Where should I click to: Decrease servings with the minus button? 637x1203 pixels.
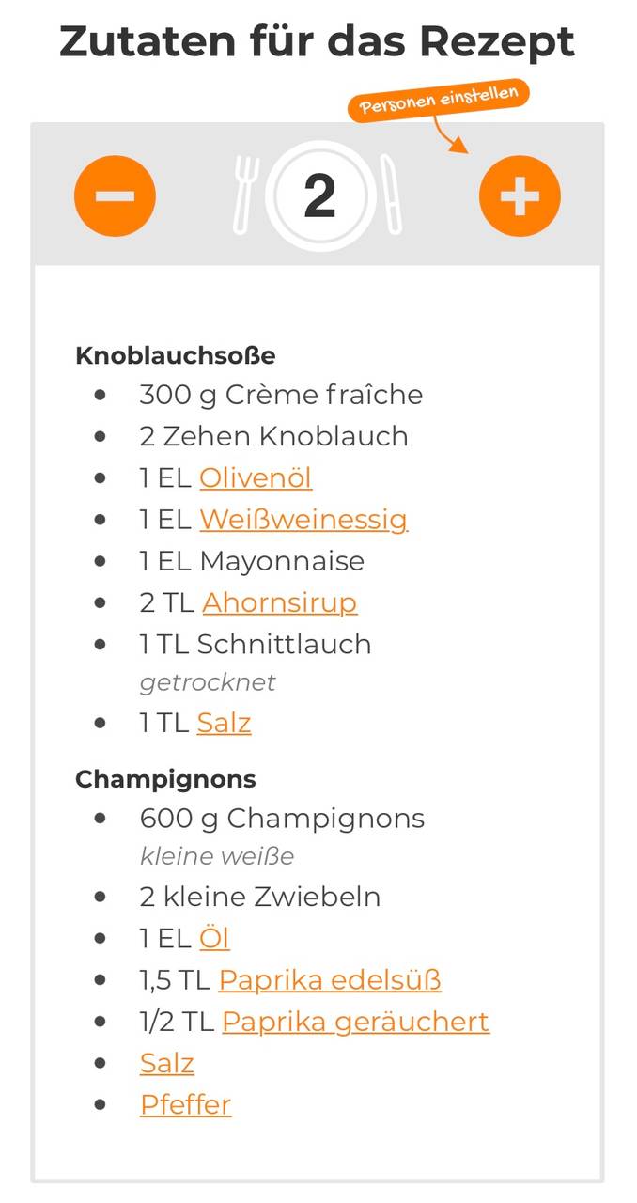click(x=115, y=195)
